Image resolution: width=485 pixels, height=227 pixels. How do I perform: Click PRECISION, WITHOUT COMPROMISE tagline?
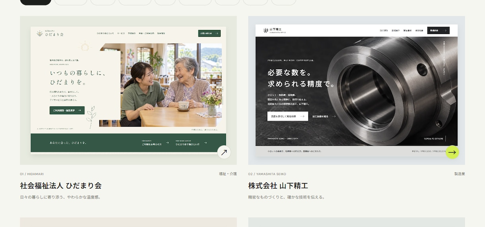pyautogui.click(x=291, y=61)
